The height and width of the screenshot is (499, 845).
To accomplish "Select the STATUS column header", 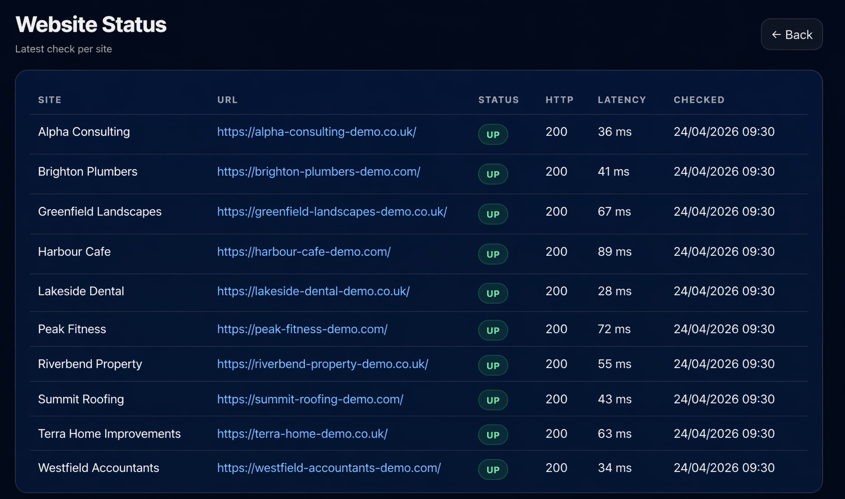I will tap(499, 100).
